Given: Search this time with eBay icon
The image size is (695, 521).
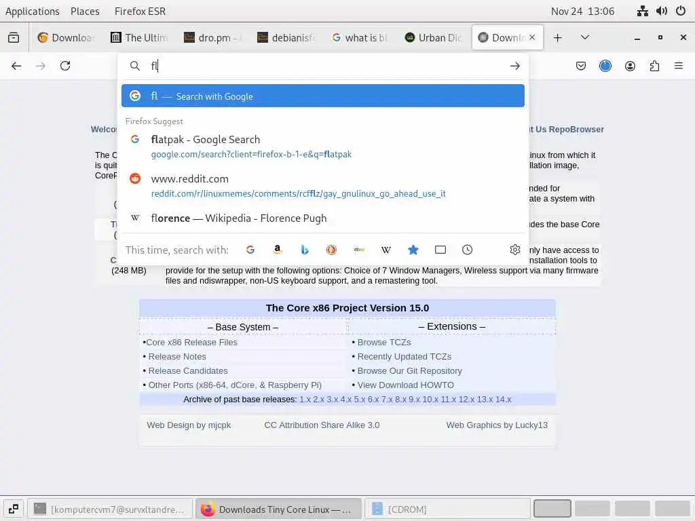Looking at the screenshot, I should point(359,250).
